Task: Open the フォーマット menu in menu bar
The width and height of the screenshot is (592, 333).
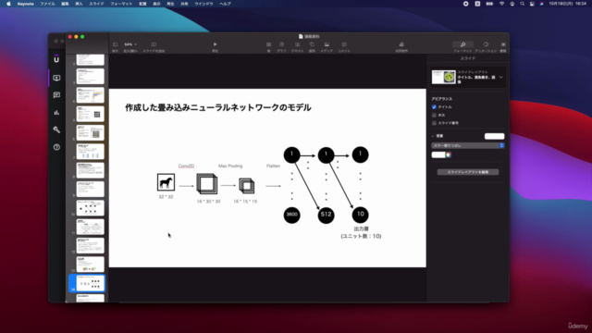Action: [x=121, y=4]
